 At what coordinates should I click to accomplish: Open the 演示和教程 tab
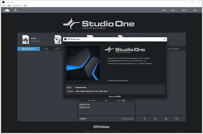tap(173, 49)
